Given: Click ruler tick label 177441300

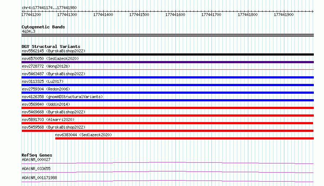Looking at the screenshot, I should 67,15.
